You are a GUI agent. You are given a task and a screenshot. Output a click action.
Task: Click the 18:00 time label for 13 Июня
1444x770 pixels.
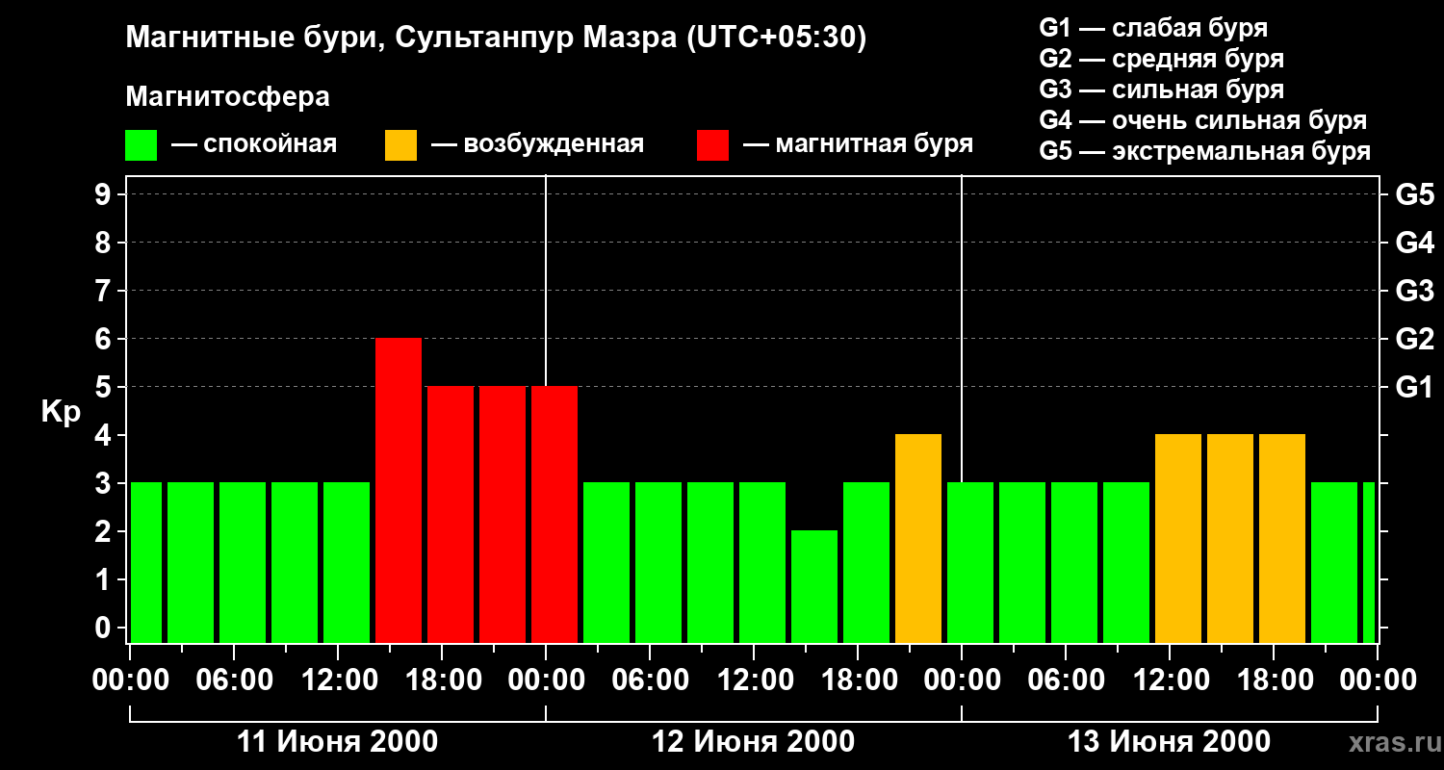pyautogui.click(x=1274, y=680)
